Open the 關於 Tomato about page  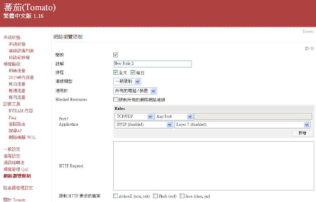pos(14,200)
